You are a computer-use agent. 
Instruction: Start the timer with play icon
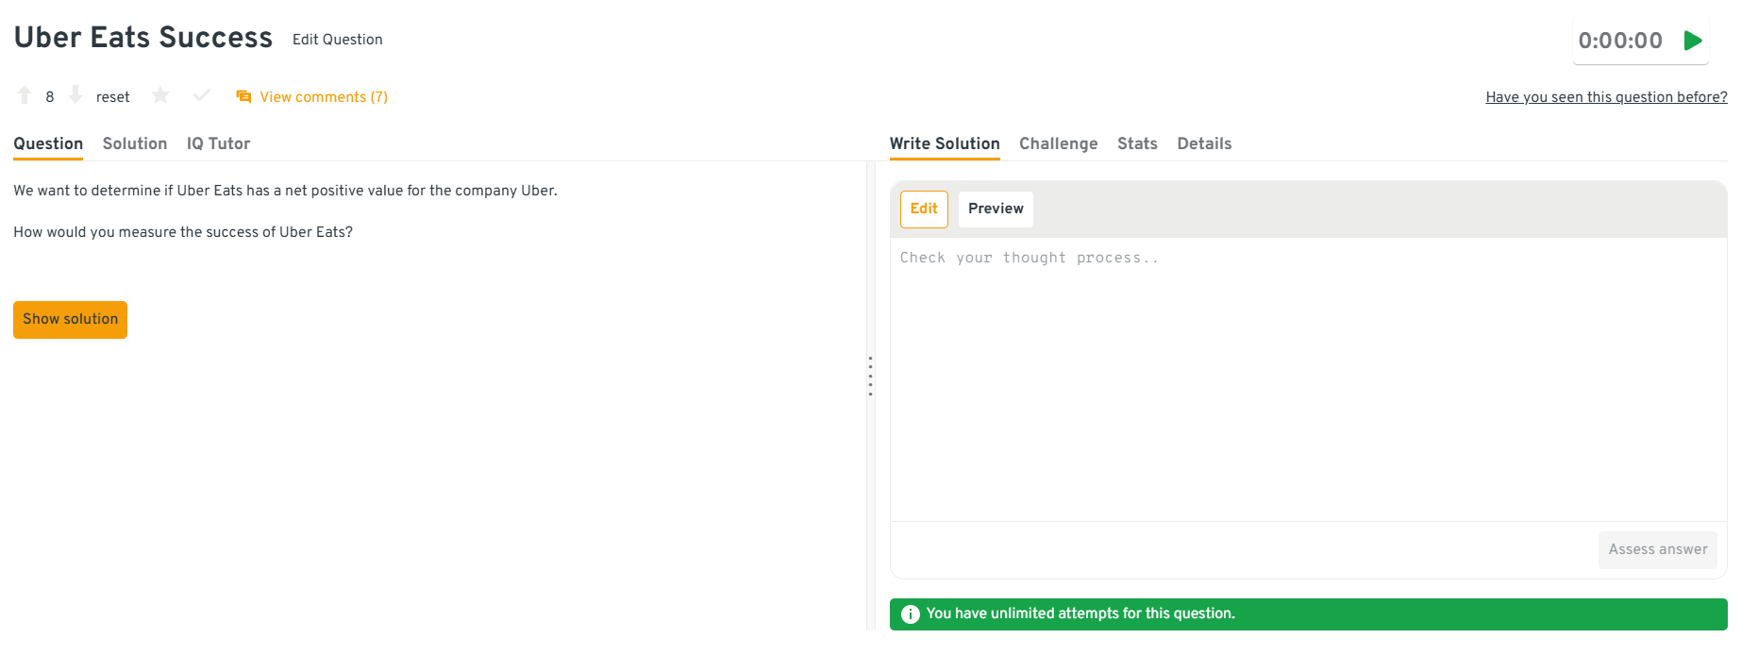1693,41
